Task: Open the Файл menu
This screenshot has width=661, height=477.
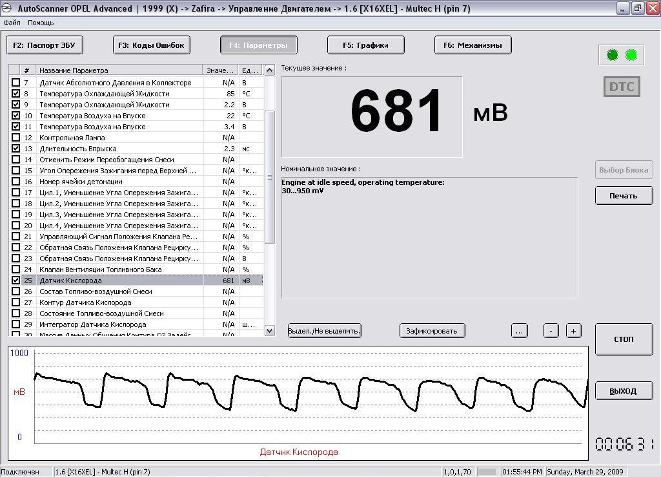Action: point(12,23)
